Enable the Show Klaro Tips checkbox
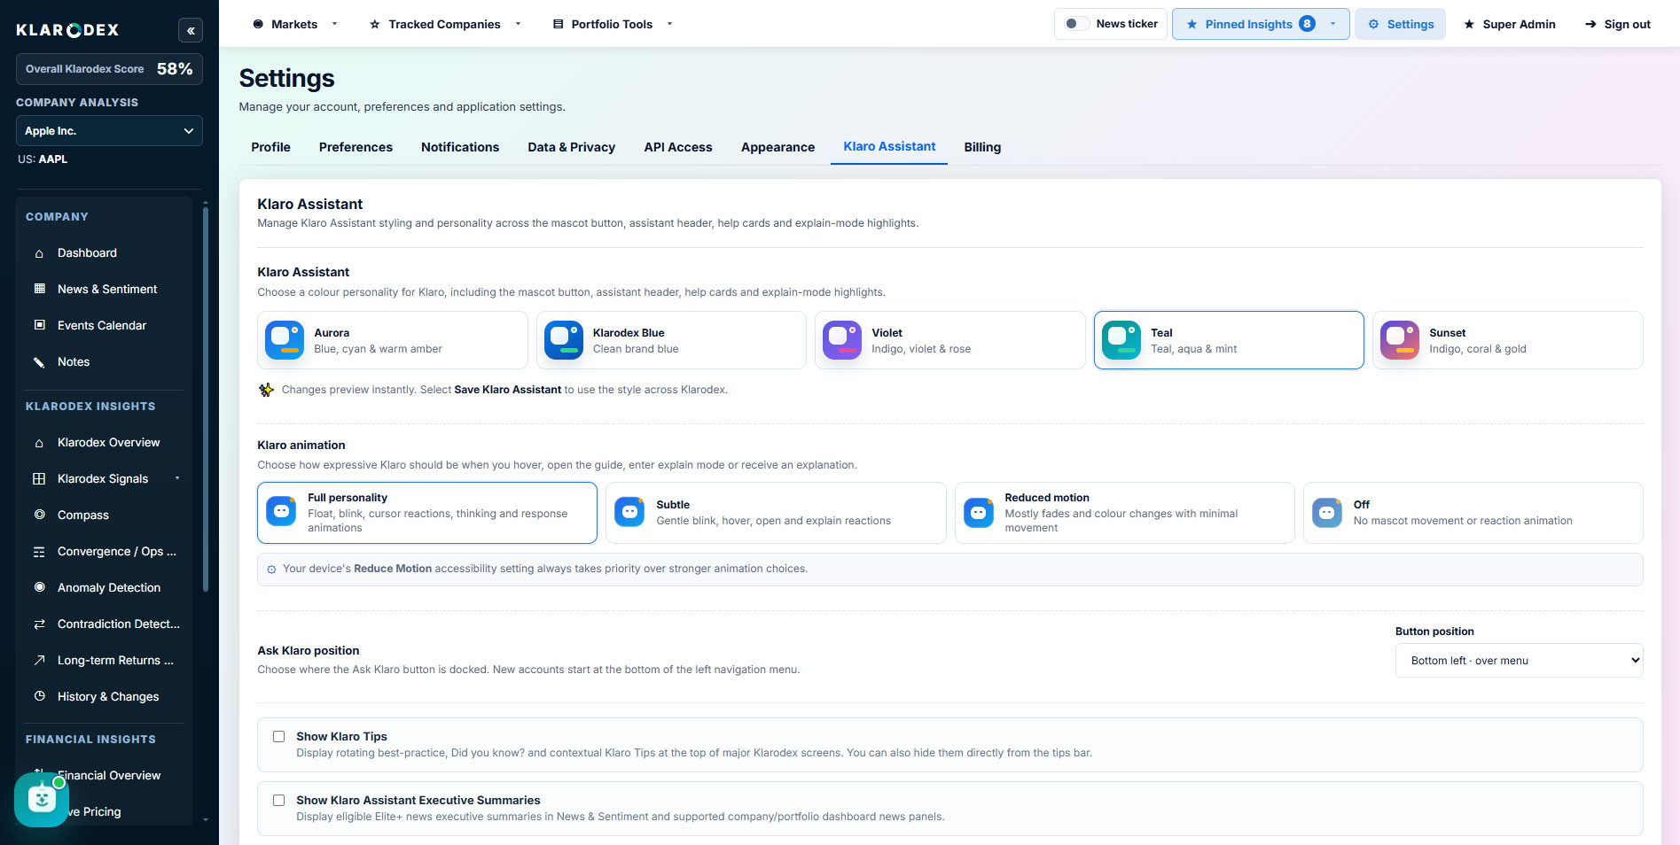The image size is (1680, 845). (278, 736)
